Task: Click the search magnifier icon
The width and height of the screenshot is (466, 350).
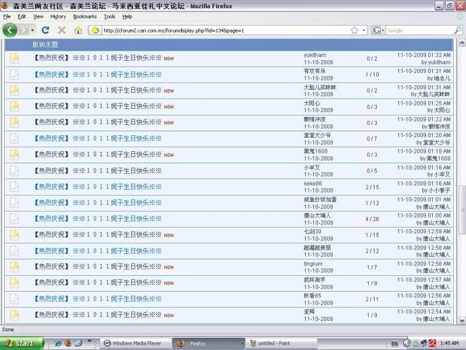Action: pyautogui.click(x=458, y=30)
